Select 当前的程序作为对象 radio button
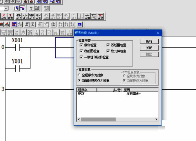 (79, 81)
